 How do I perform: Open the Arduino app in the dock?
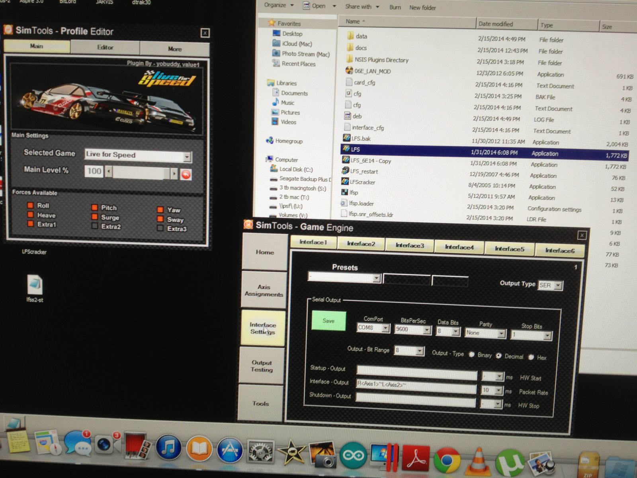pos(354,455)
